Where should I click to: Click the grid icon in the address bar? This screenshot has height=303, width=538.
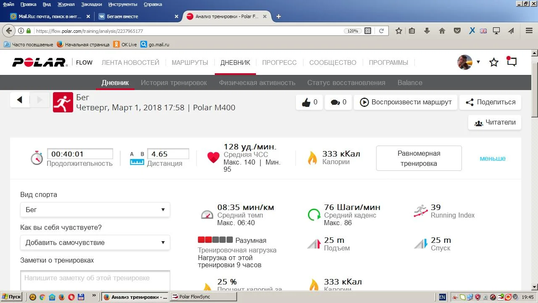pos(368,31)
